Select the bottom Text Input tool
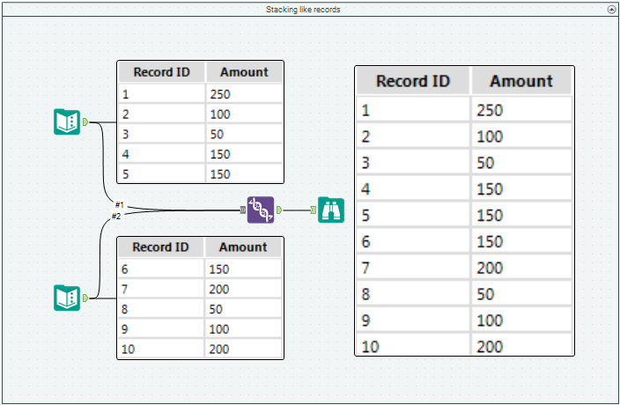Image resolution: width=620 pixels, height=405 pixels. [67, 298]
